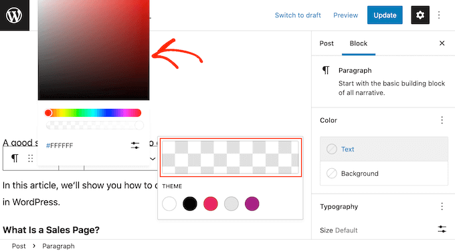This screenshot has width=455, height=251.
Task: Click the #FFFFFF hex color value
Action: (x=60, y=146)
